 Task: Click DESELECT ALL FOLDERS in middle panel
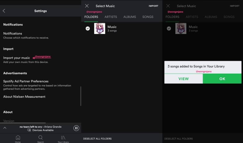(97, 139)
